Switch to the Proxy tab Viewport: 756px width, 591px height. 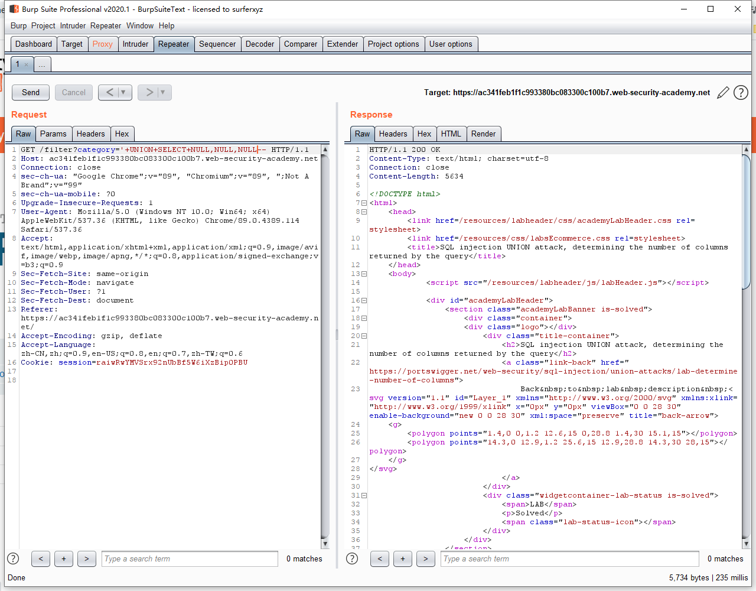(x=103, y=44)
